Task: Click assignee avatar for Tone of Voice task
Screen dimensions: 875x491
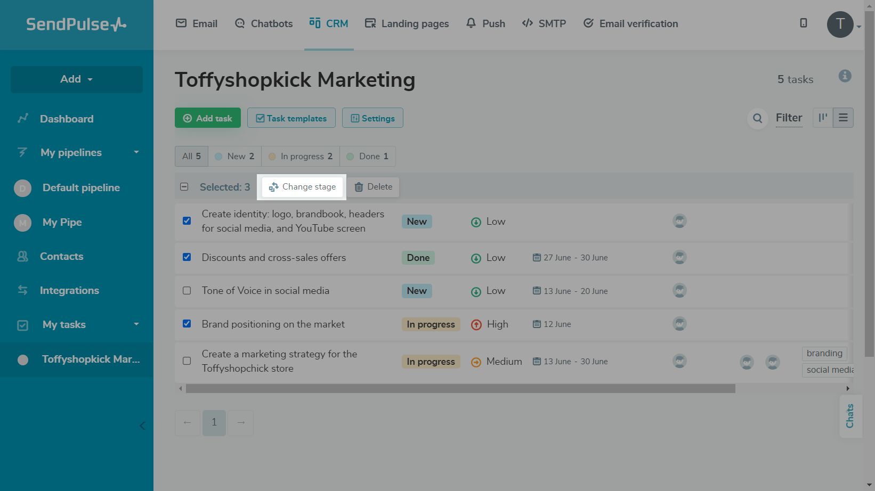Action: 679,291
